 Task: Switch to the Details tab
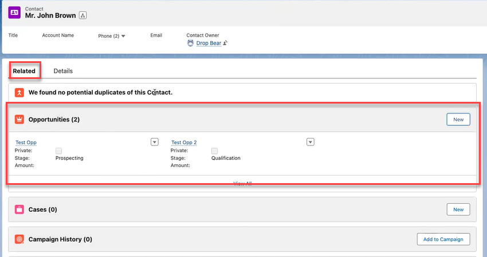[x=63, y=71]
